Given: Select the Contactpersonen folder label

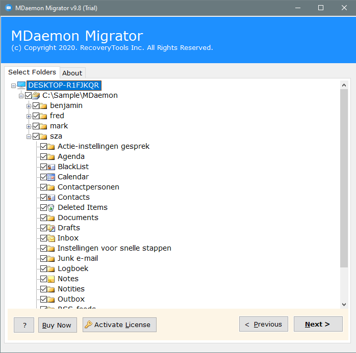Looking at the screenshot, I should [x=88, y=187].
